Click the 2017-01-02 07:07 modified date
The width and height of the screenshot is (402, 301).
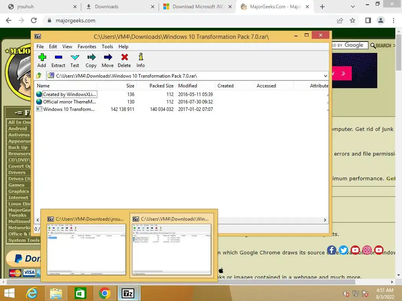(196, 109)
